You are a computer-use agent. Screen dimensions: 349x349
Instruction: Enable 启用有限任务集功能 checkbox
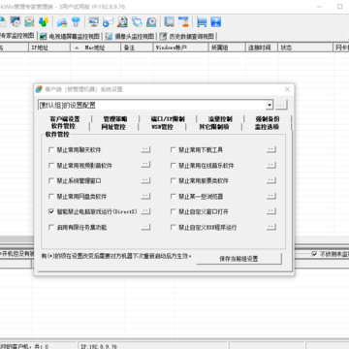[x=51, y=228]
